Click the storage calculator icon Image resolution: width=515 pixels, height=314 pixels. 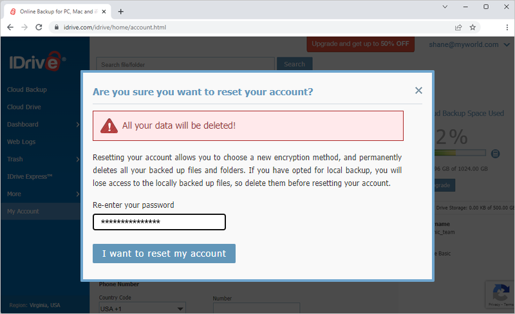(495, 153)
